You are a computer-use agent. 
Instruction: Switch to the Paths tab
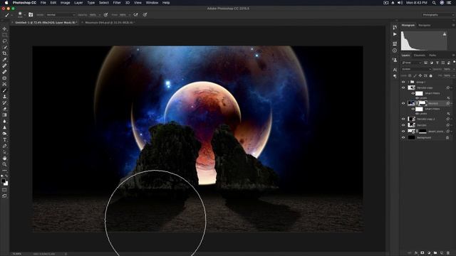click(432, 55)
